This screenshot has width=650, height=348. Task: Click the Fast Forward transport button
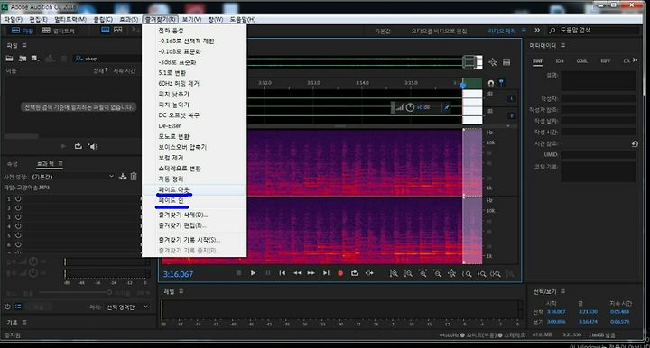point(311,273)
